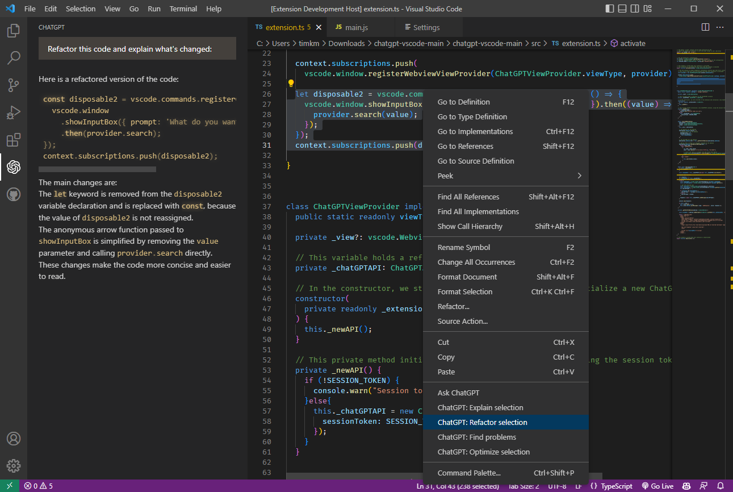The height and width of the screenshot is (492, 733).
Task: Open the ChatGPT sidebar icon
Action: coord(13,167)
